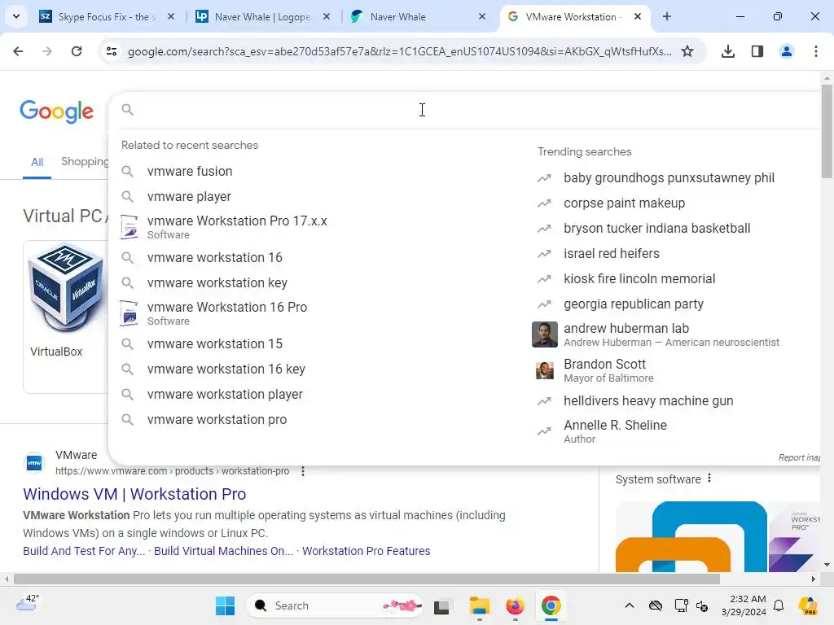
Task: Open the Chrome profile avatar
Action: click(x=787, y=51)
